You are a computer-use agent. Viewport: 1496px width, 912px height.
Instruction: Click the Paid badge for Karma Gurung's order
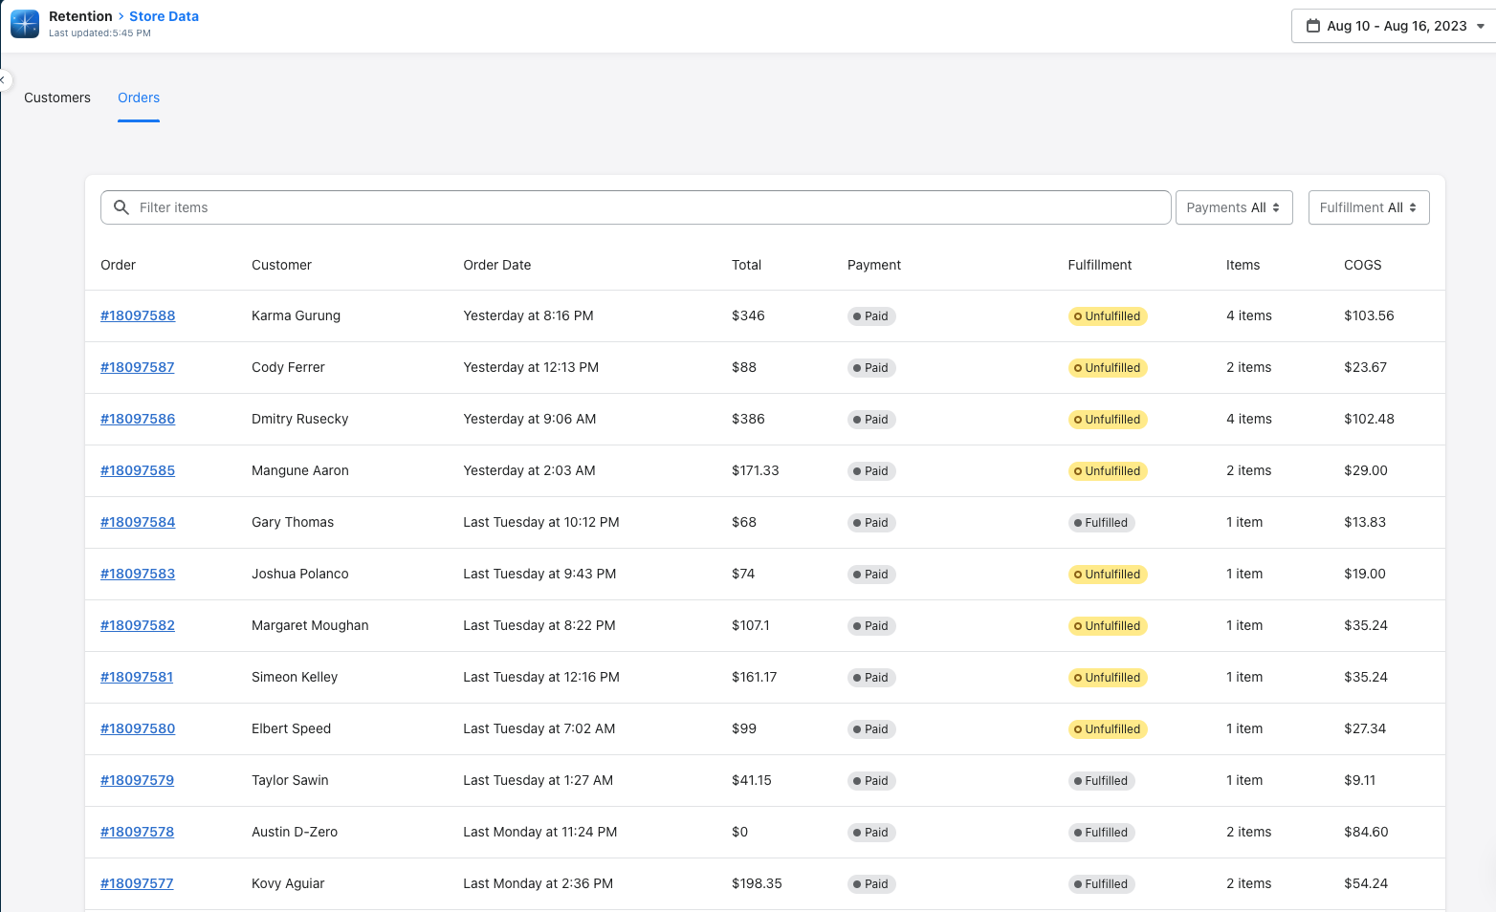871,316
